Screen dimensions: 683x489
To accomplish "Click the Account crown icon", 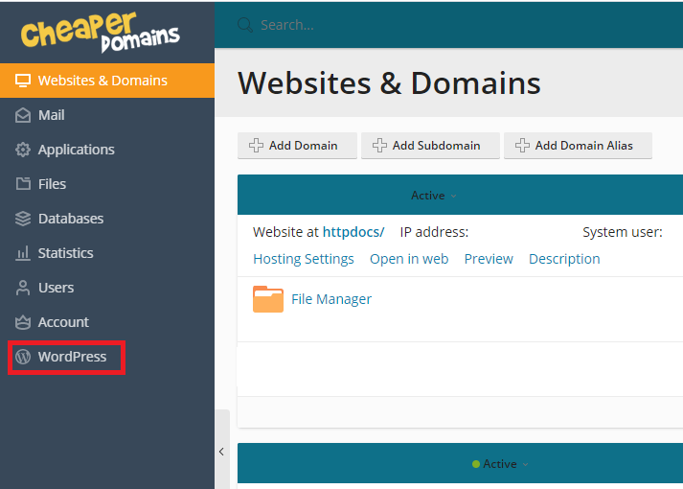I will pyautogui.click(x=23, y=322).
